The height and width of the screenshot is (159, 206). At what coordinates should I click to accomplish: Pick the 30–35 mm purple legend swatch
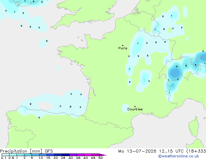click(73, 155)
